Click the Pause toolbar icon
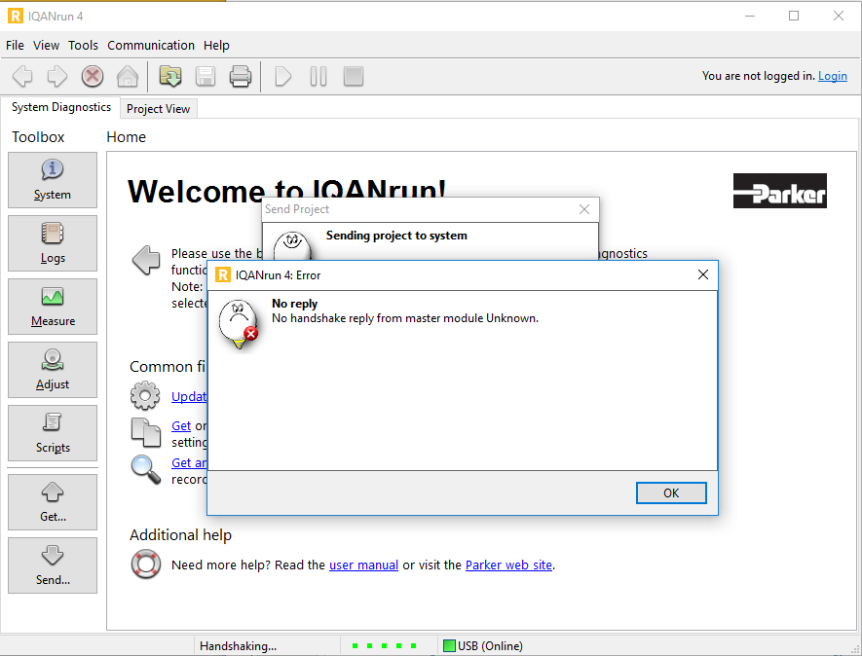This screenshot has height=656, width=862. pos(319,76)
